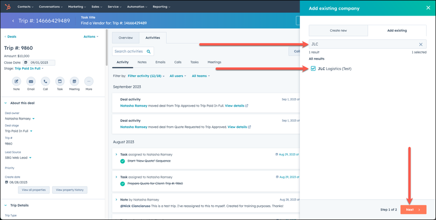Click View property history button
436x220 pixels.
click(70, 190)
